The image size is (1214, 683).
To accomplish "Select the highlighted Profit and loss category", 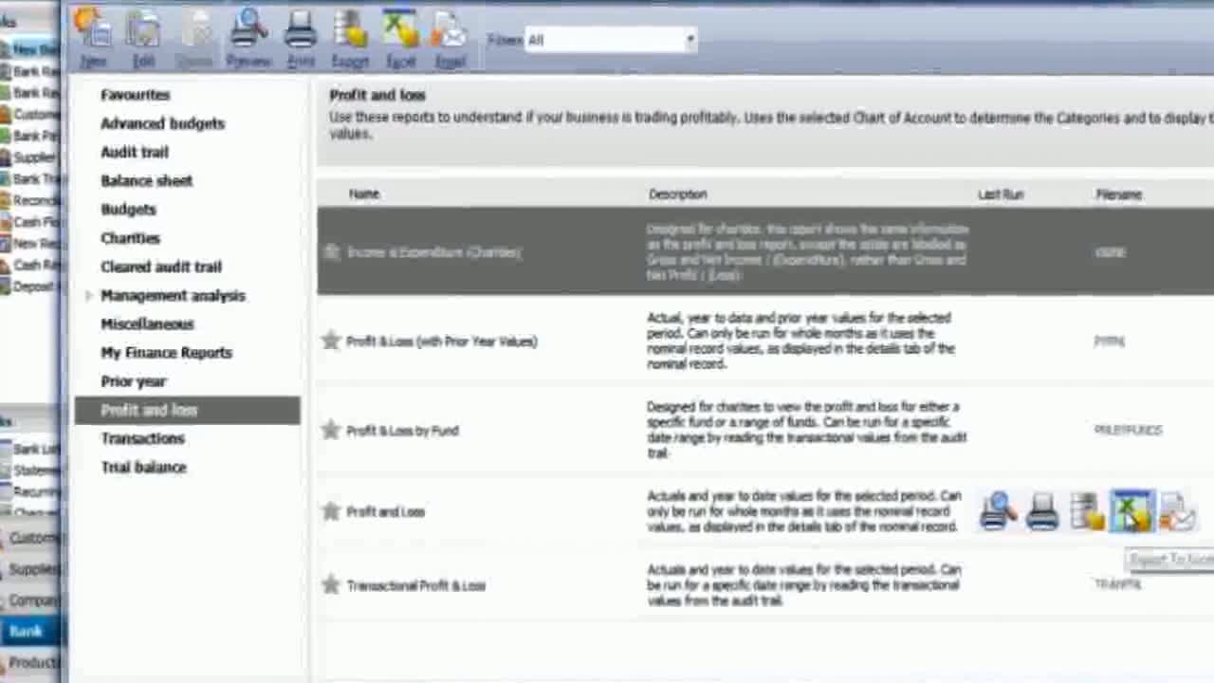I will 187,410.
